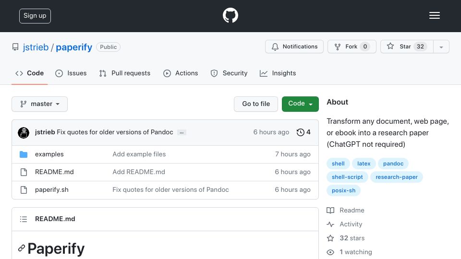Screen dimensions: 461x259
Task: Click the GitHub Octocat logo
Action: [x=230, y=15]
